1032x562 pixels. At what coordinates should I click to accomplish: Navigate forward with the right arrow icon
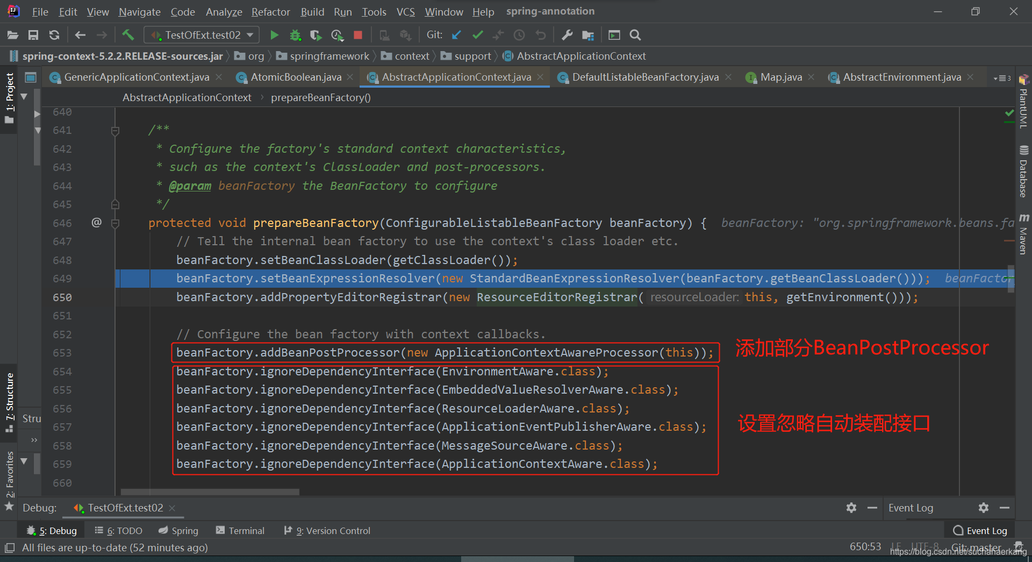pos(102,35)
